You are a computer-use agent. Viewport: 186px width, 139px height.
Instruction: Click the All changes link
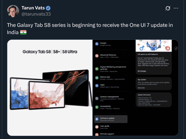coord(142,71)
